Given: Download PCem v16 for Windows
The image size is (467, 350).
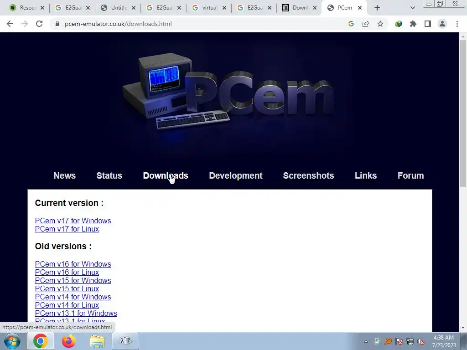Looking at the screenshot, I should (x=73, y=264).
